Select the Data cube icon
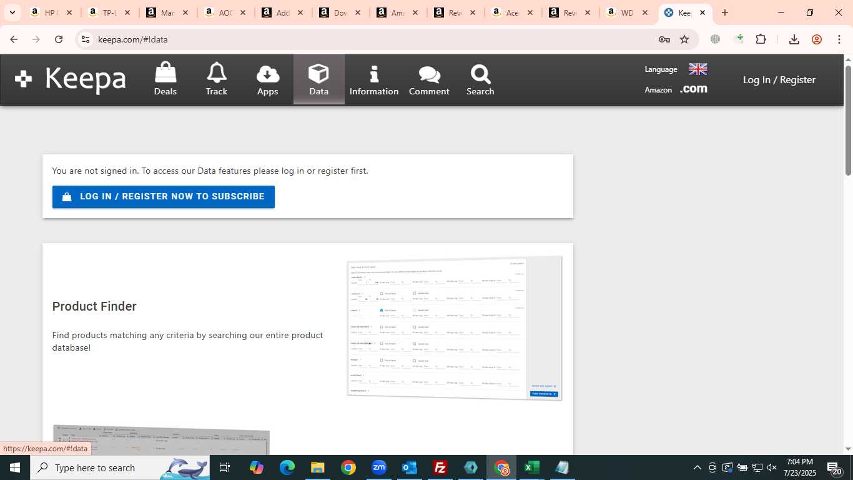Screen dimensions: 853x480 (x=318, y=79)
